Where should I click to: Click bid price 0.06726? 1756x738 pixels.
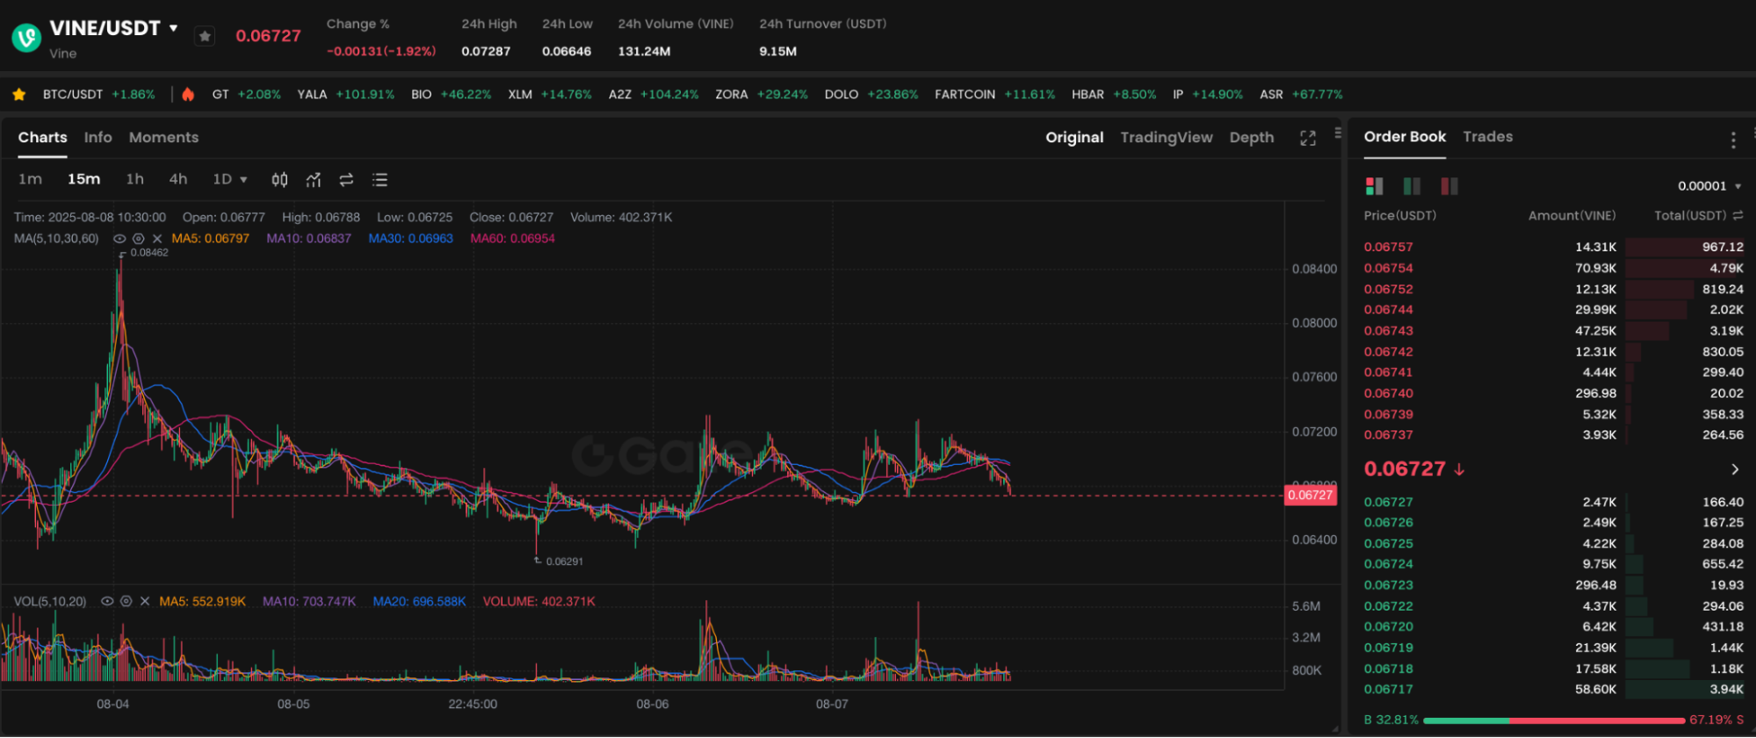point(1388,523)
